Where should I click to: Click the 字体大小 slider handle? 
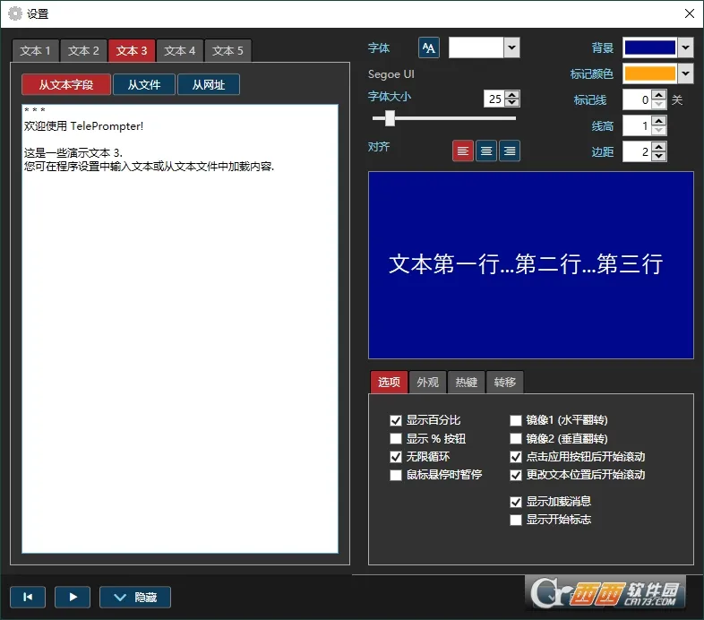tap(390, 118)
